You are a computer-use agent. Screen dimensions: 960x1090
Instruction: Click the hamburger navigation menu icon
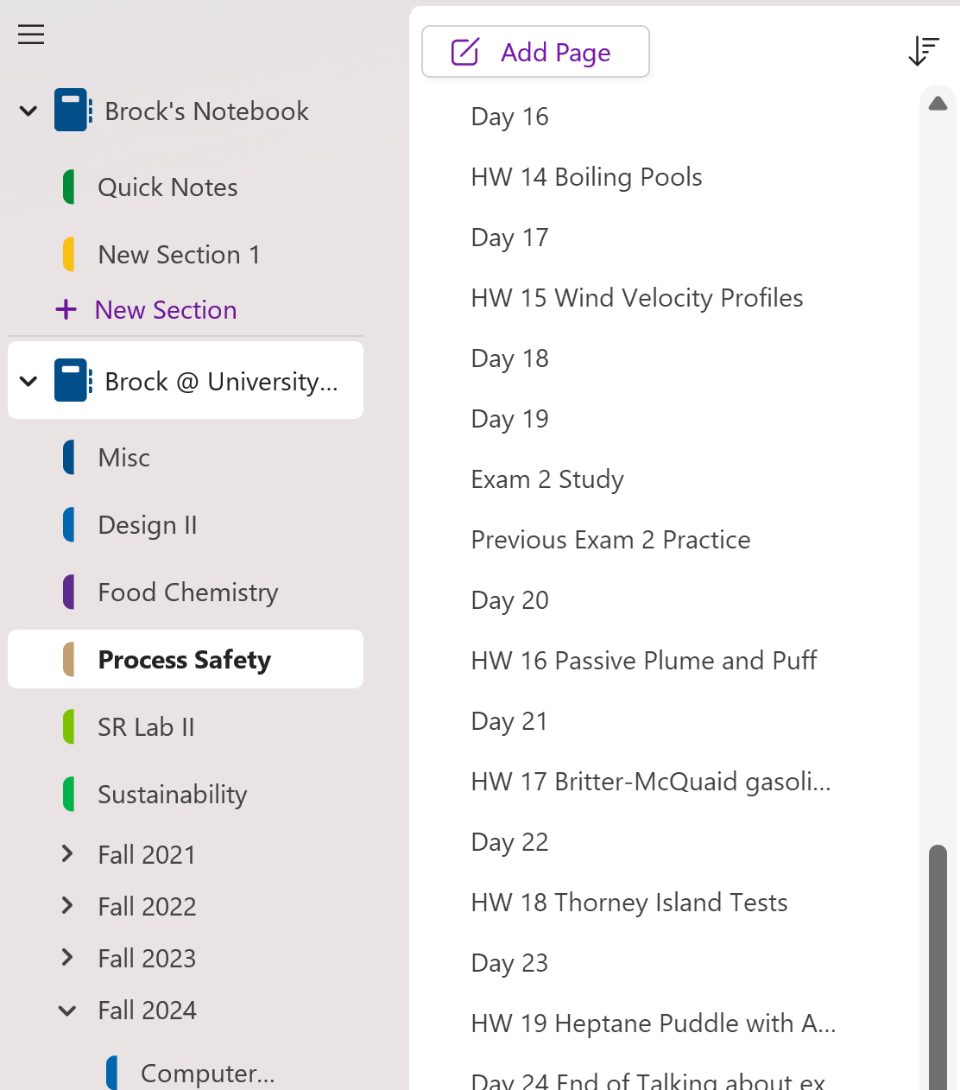tap(31, 35)
